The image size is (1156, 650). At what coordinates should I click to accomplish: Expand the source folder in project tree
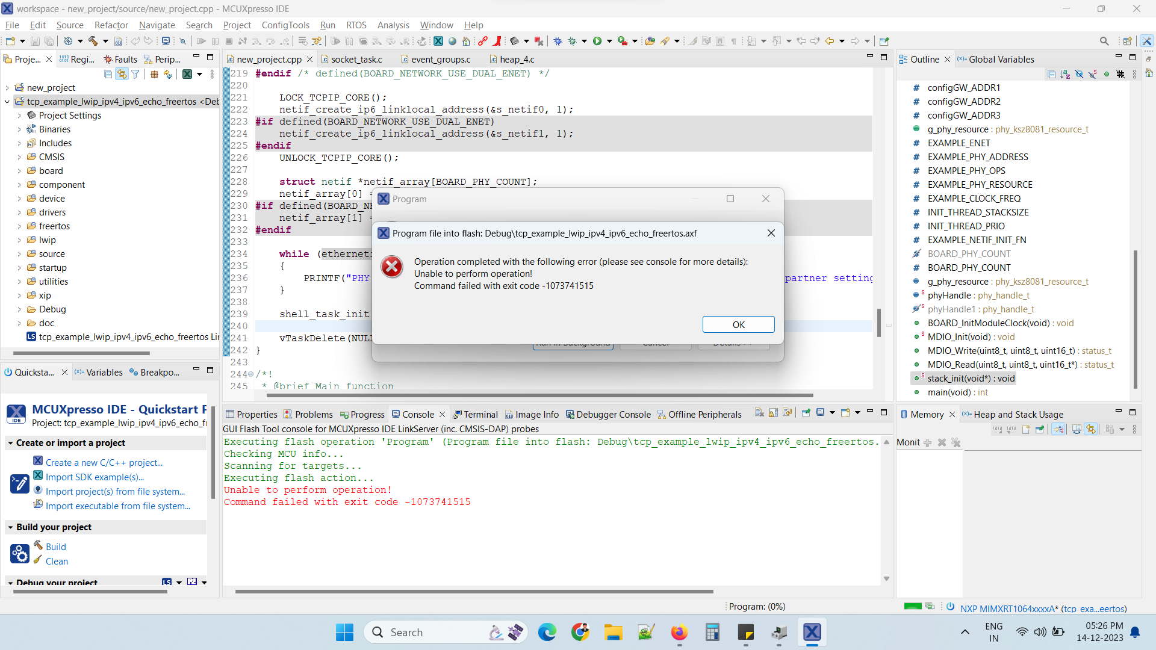pos(19,254)
